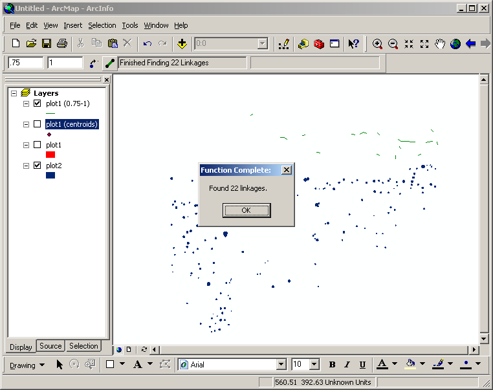The width and height of the screenshot is (493, 390).
Task: Click the Full Extent globe icon
Action: (455, 44)
